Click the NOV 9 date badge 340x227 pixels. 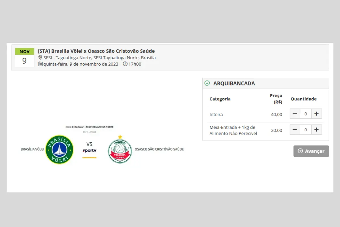coord(25,58)
